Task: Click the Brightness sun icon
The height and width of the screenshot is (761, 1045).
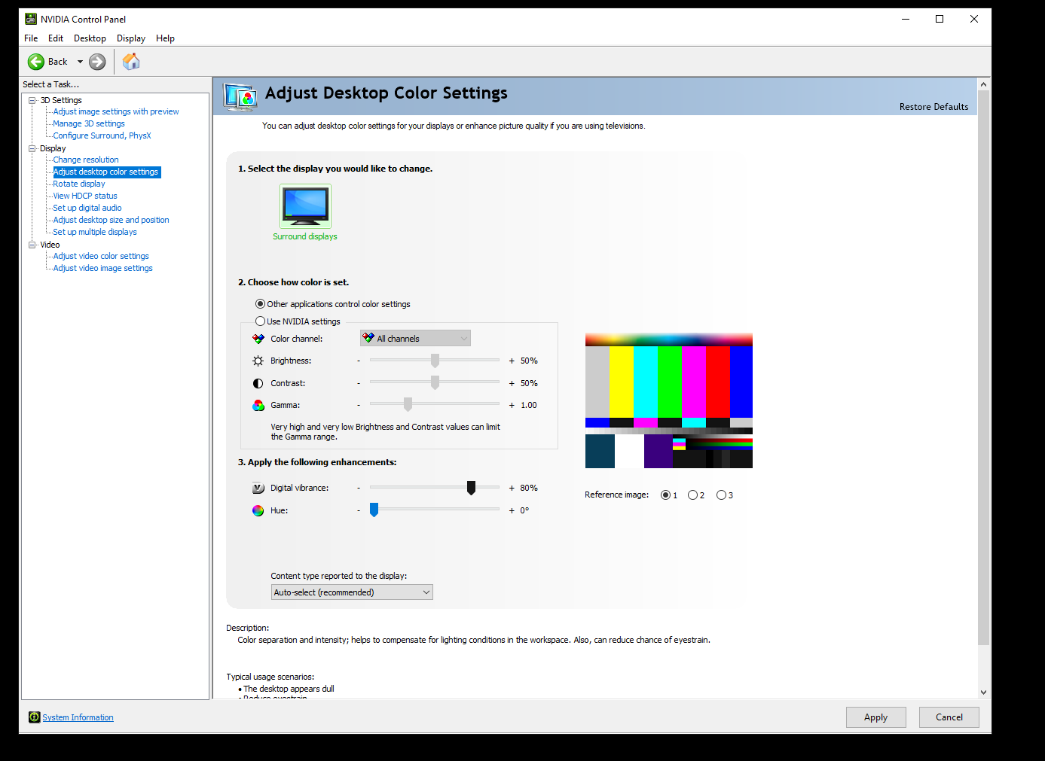Action: 258,361
